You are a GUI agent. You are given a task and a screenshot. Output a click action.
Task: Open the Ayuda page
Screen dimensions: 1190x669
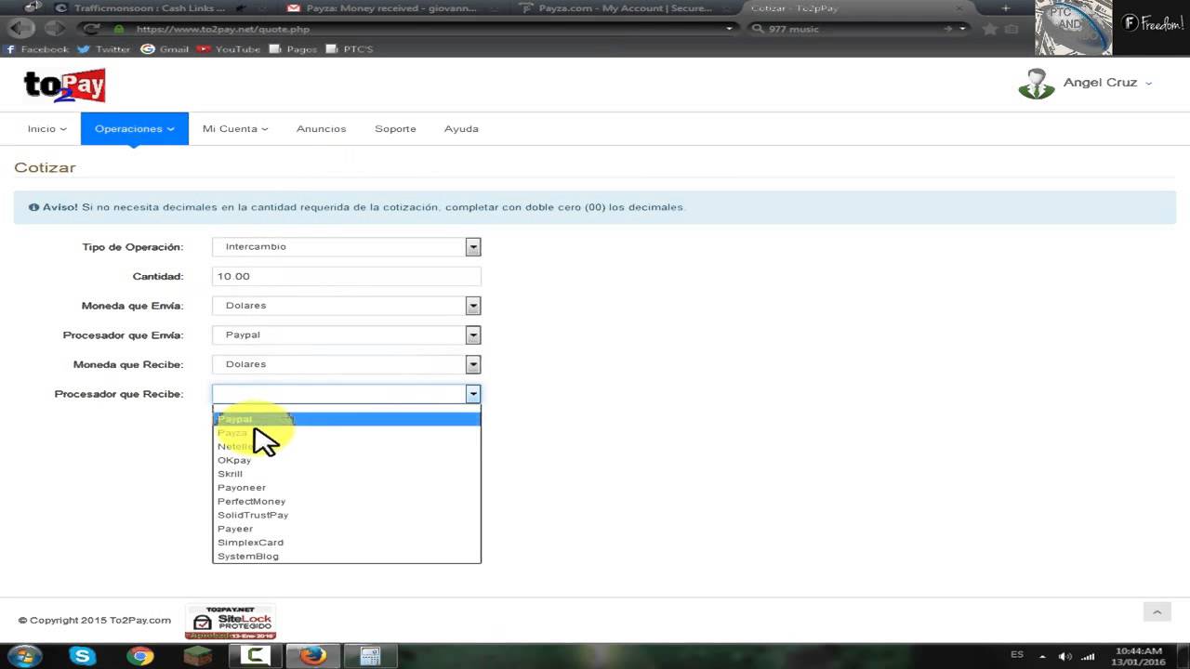coord(461,129)
